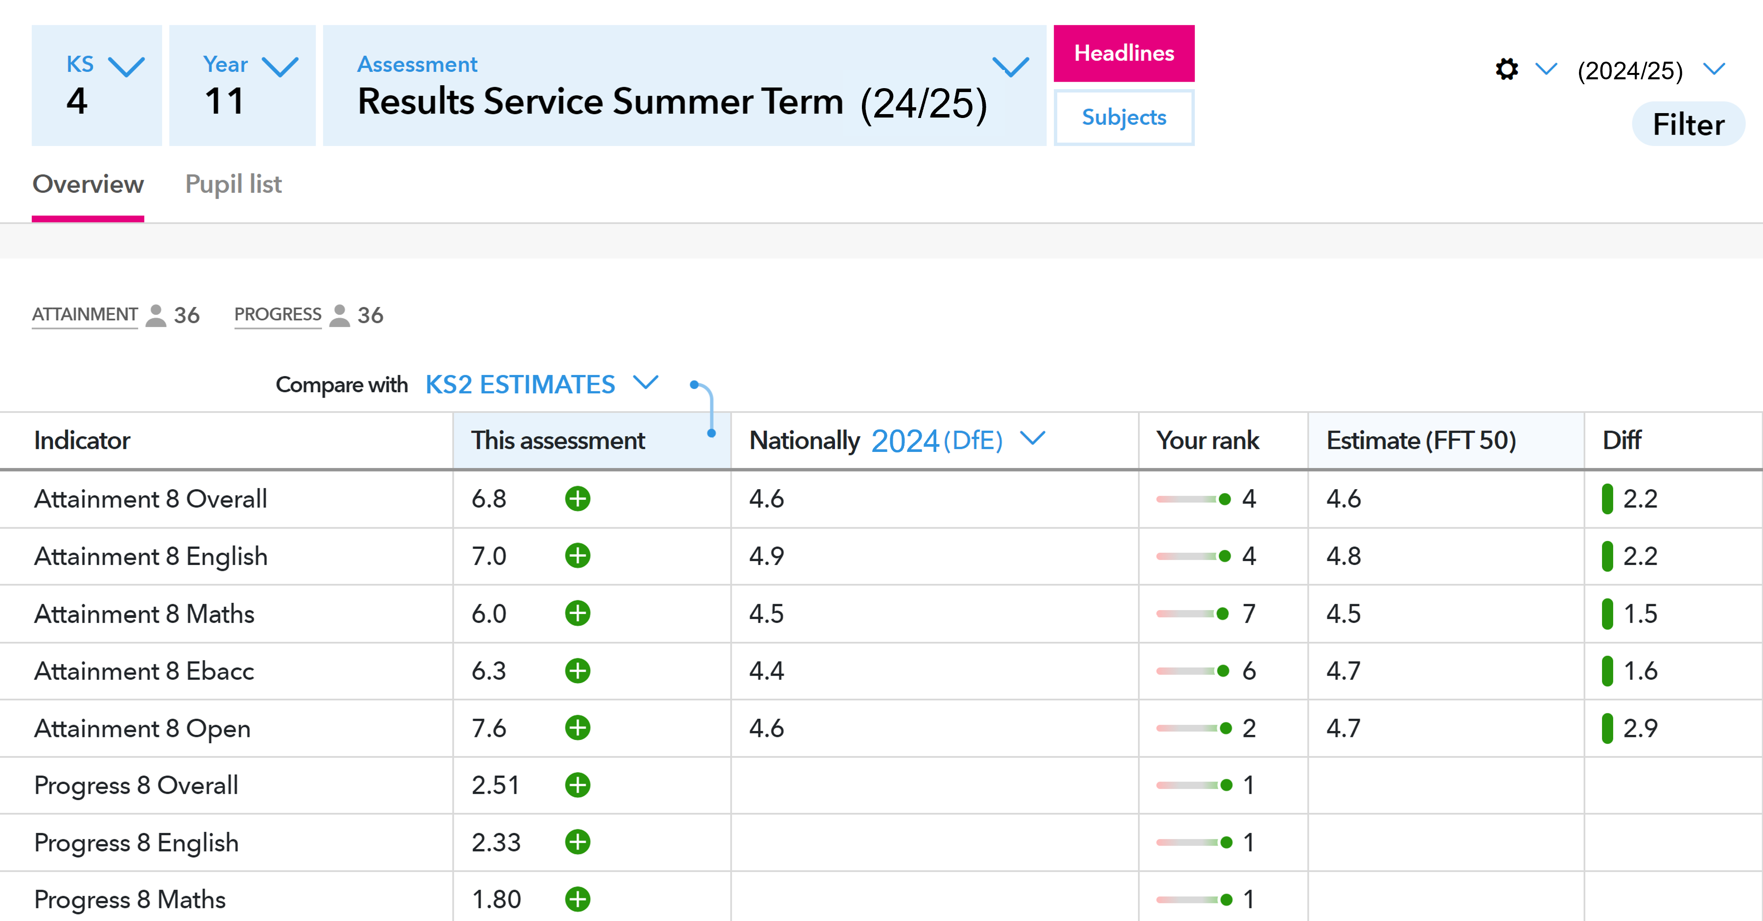Image resolution: width=1763 pixels, height=921 pixels.
Task: Click the Attainment pupil count person icon
Action: pyautogui.click(x=156, y=315)
